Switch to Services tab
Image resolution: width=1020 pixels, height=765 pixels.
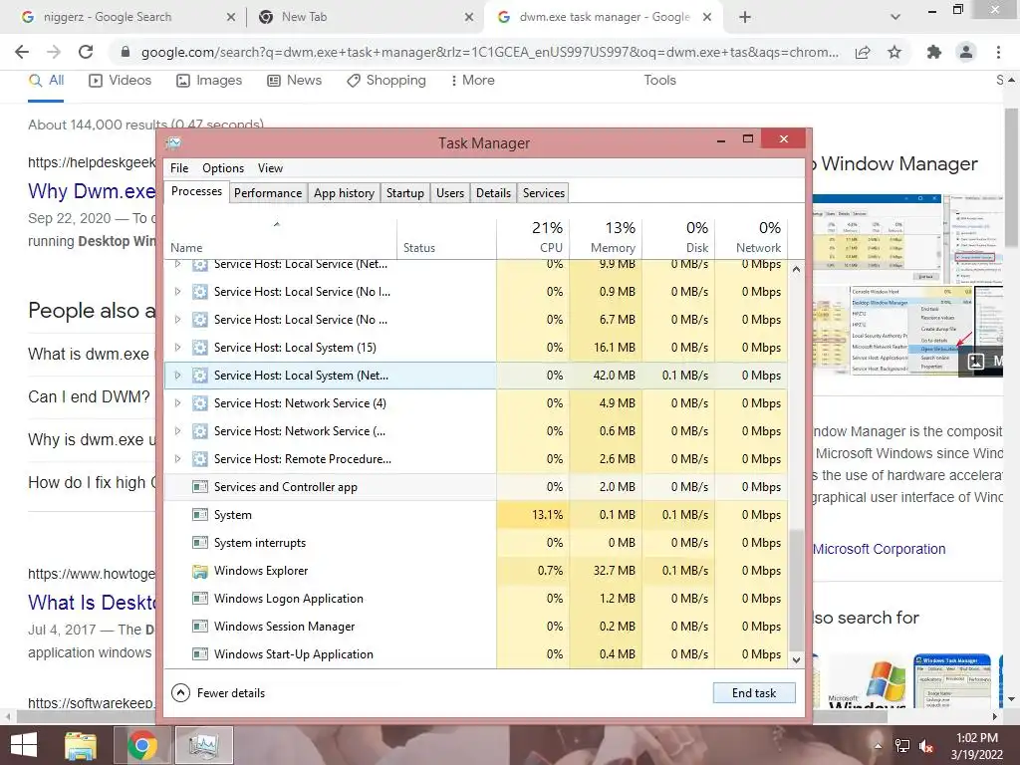click(543, 193)
